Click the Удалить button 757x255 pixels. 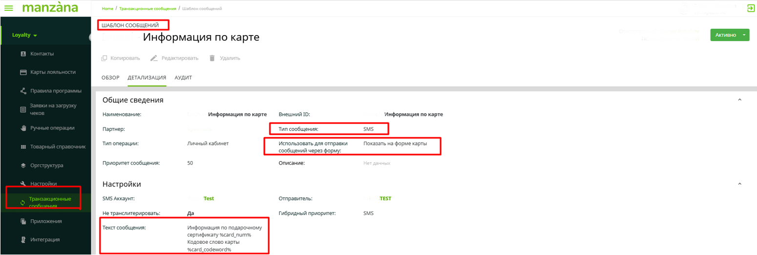225,58
